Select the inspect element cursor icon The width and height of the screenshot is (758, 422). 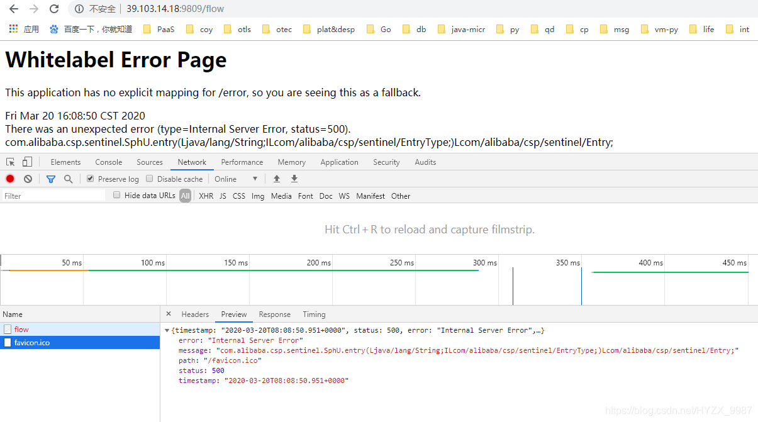9,162
